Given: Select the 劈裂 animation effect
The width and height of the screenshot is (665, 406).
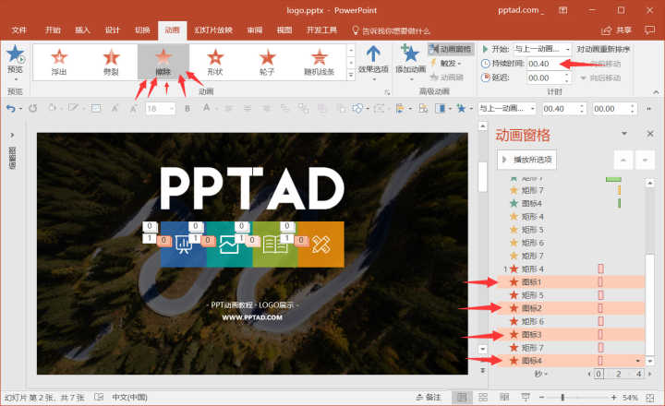Looking at the screenshot, I should coord(111,62).
